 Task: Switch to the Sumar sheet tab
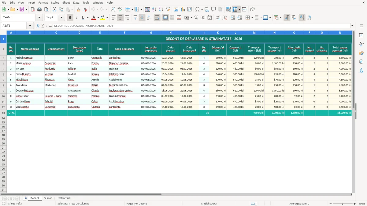48,198
